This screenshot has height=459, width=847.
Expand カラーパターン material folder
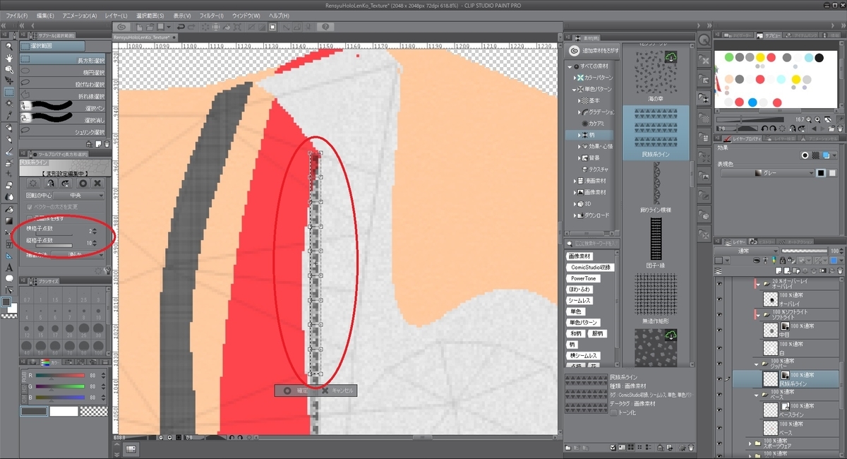(575, 77)
